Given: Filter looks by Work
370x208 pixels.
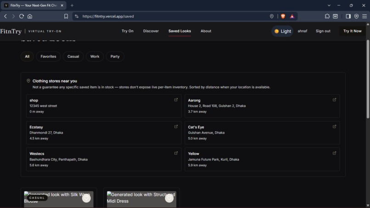Looking at the screenshot, I should click(x=95, y=56).
